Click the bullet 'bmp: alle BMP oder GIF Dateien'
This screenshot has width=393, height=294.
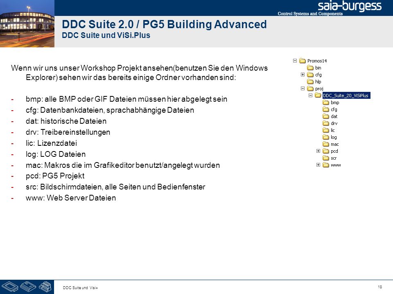click(126, 99)
